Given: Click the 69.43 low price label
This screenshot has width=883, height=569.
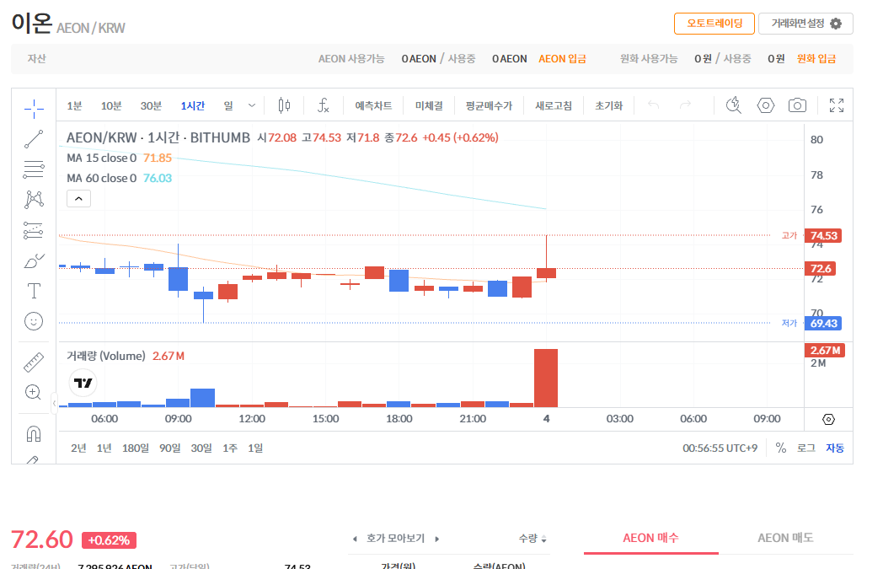Looking at the screenshot, I should point(823,324).
